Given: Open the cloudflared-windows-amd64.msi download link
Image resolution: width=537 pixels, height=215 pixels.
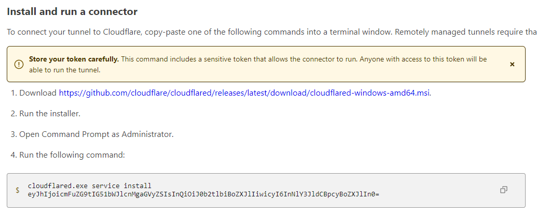Looking at the screenshot, I should point(244,94).
